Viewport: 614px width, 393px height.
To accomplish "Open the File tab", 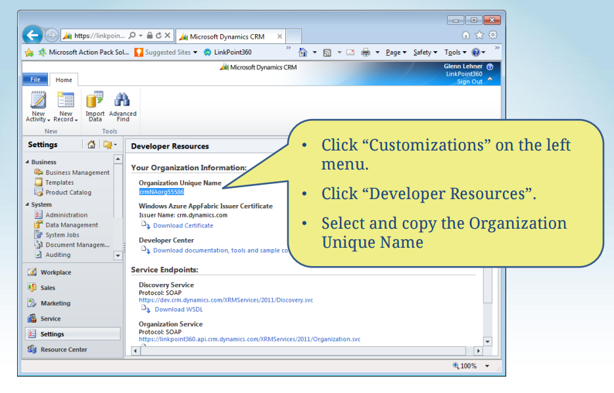I will tap(35, 80).
